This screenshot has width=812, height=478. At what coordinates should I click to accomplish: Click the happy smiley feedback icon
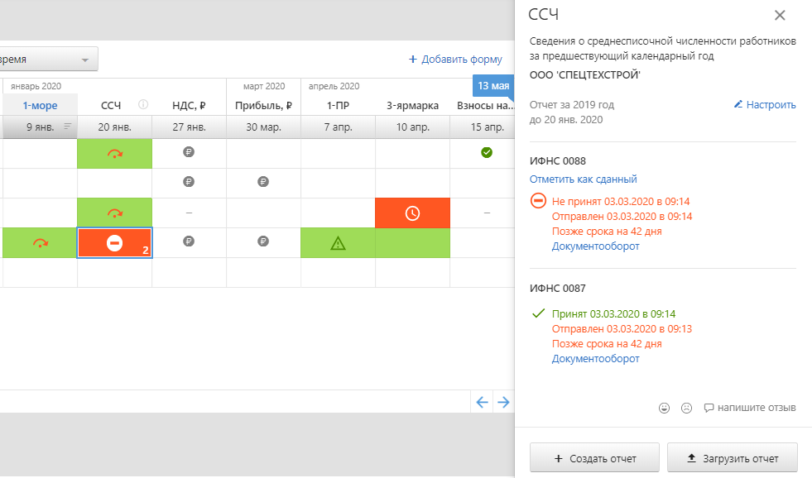click(664, 408)
